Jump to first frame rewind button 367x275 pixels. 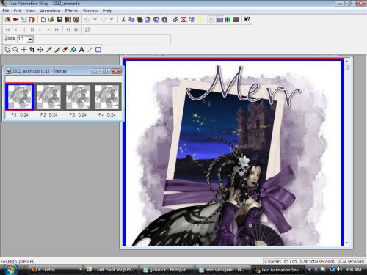pyautogui.click(x=7, y=29)
